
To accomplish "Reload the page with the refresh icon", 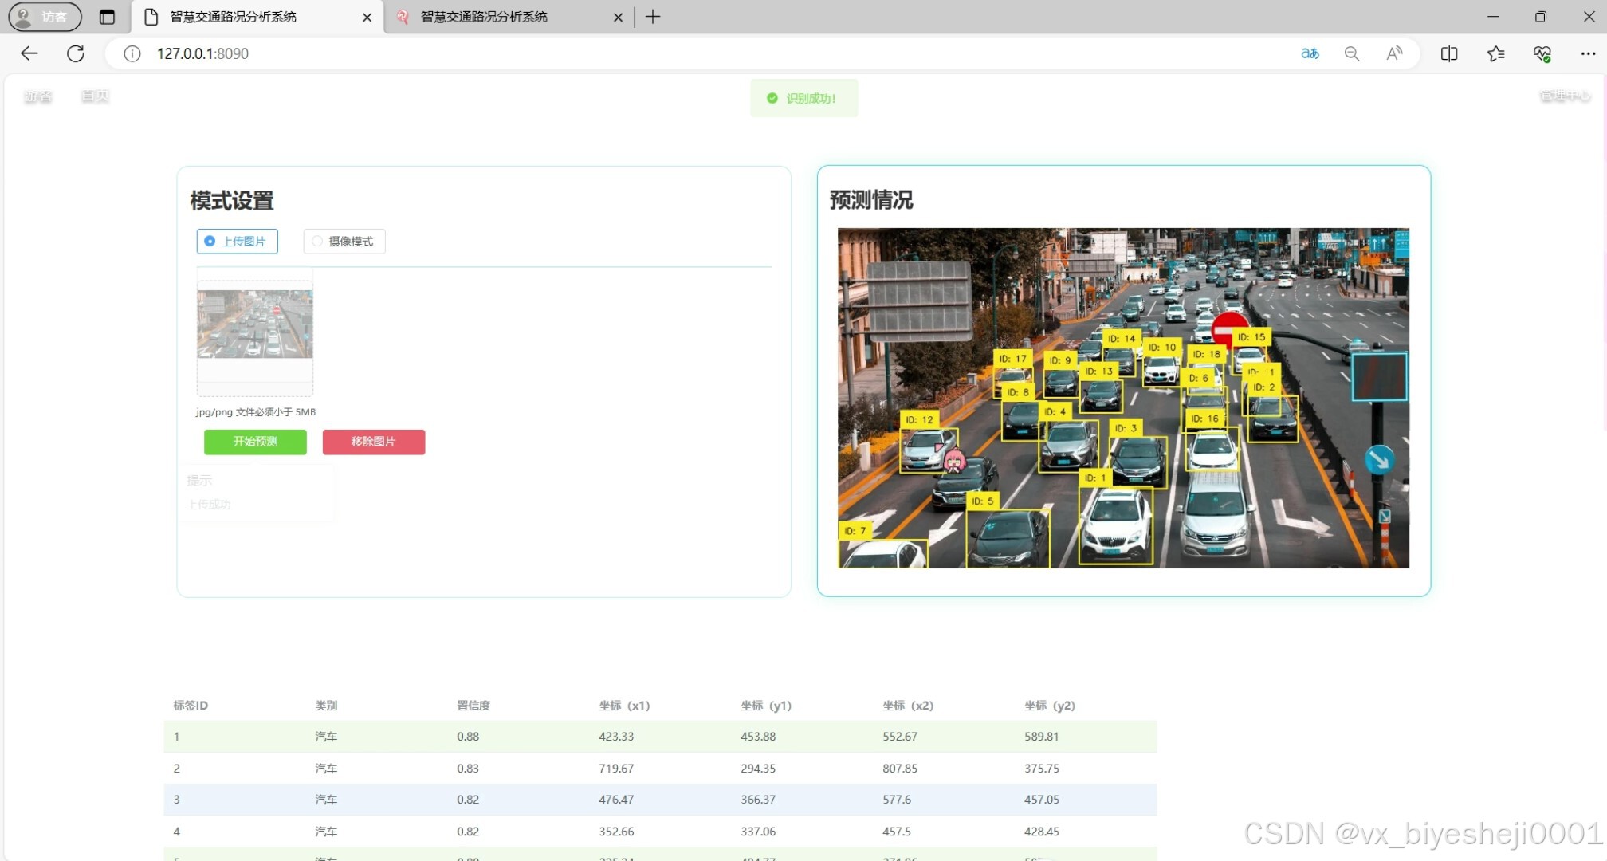I will point(76,53).
